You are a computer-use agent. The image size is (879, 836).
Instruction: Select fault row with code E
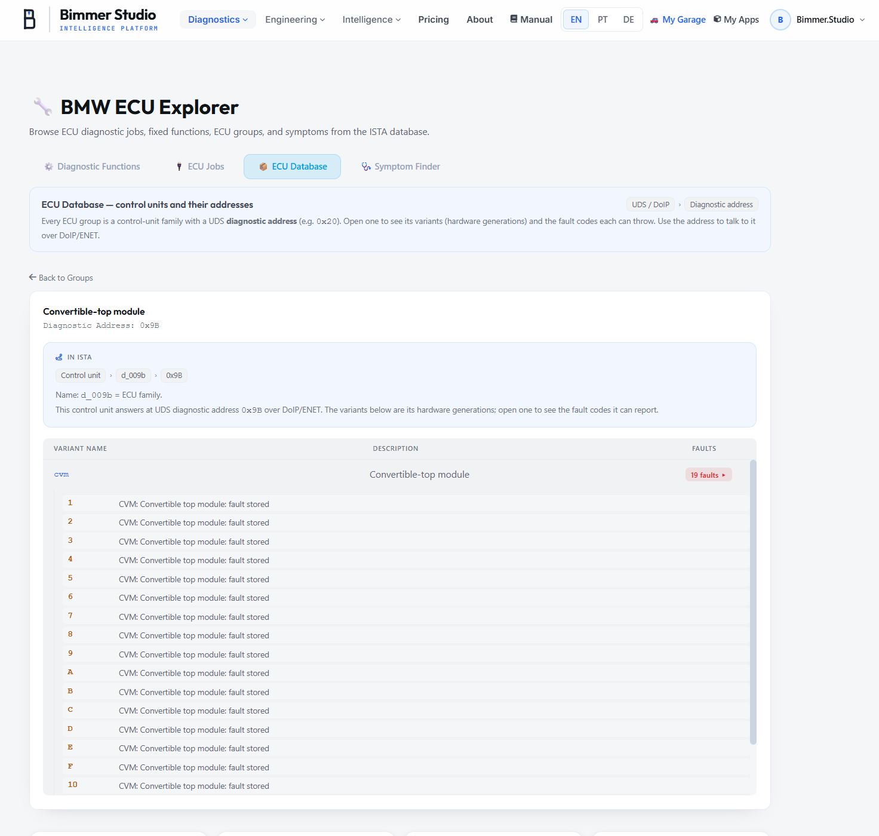[406, 748]
